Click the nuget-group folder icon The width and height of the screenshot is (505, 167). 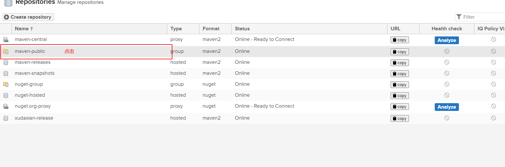[5, 84]
